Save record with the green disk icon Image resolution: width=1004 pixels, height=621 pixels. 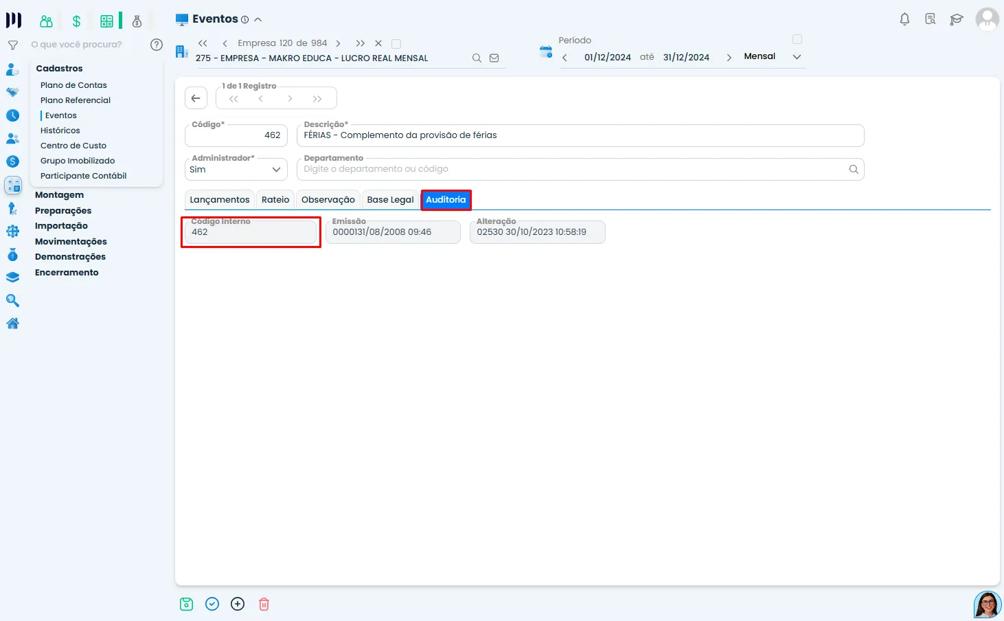[x=186, y=604]
